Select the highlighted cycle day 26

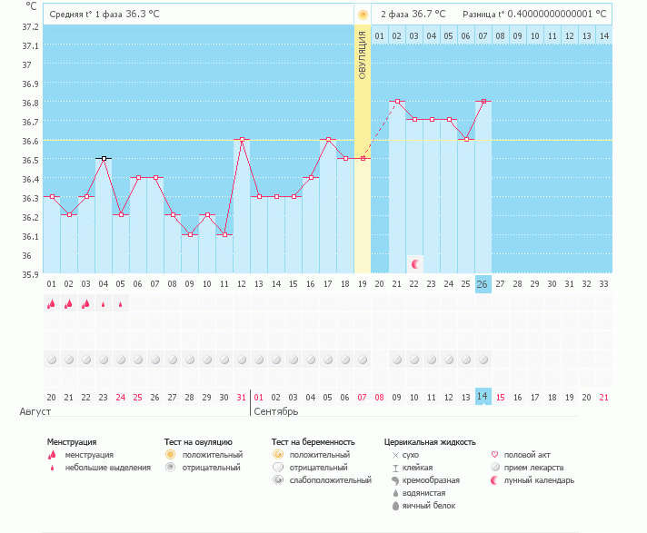coord(483,284)
